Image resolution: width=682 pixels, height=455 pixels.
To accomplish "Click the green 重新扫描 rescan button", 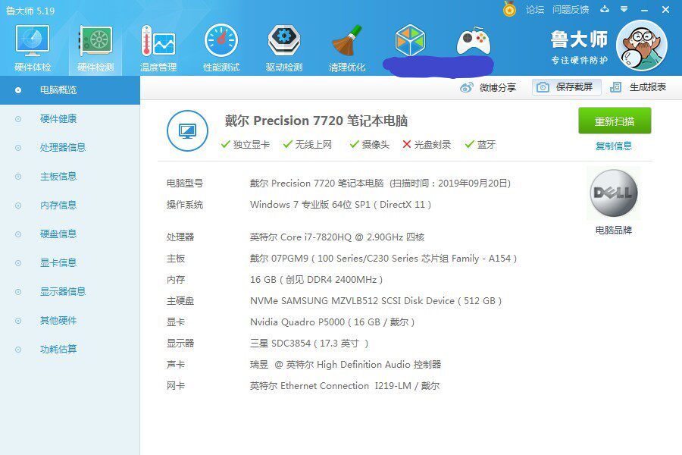I will pyautogui.click(x=615, y=121).
